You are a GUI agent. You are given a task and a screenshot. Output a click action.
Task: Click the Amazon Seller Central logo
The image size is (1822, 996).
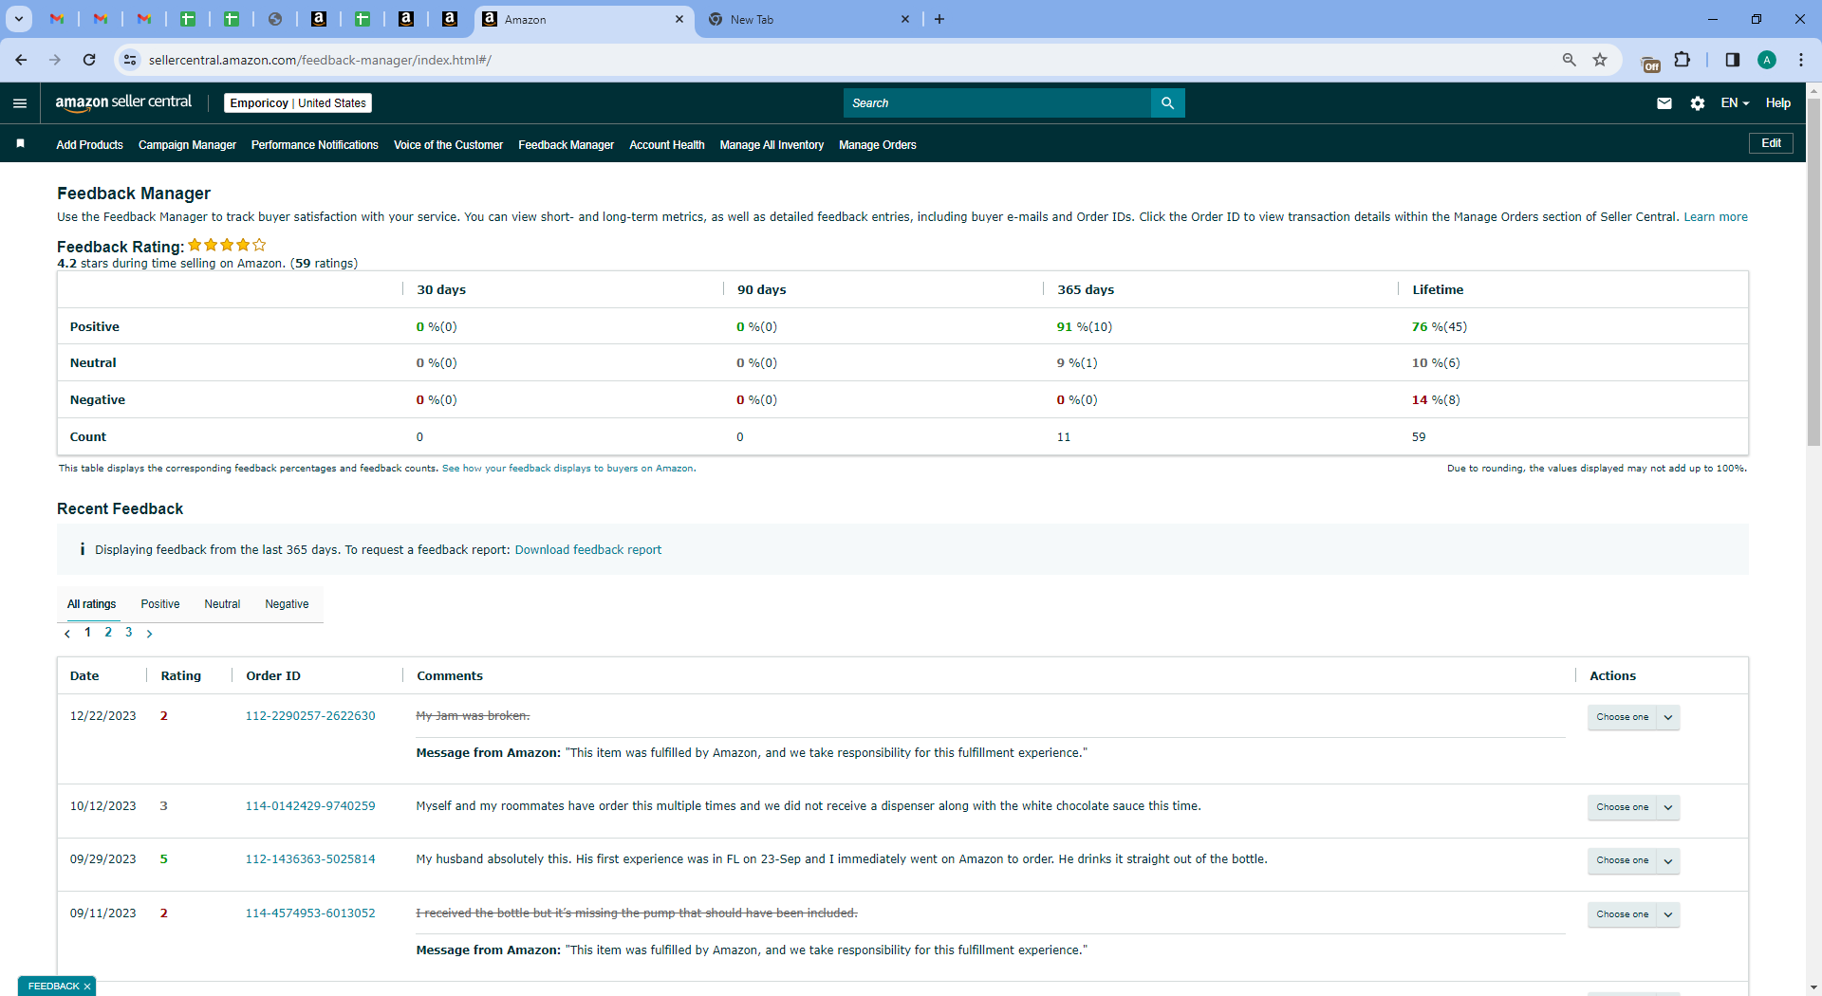[x=123, y=102]
